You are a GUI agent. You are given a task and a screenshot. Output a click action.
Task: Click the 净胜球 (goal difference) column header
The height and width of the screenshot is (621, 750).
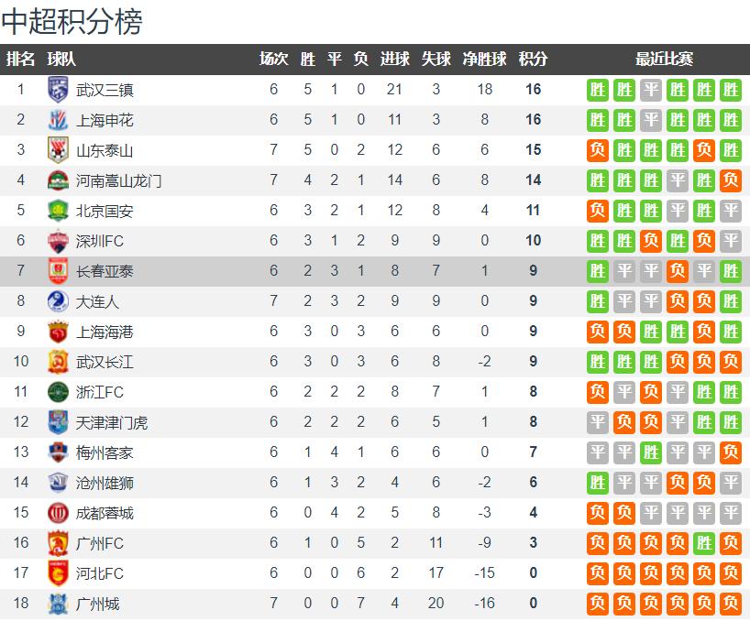point(484,60)
